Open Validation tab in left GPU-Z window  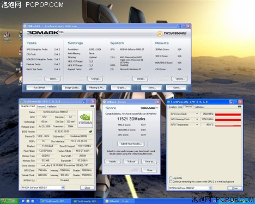pyautogui.click(x=51, y=107)
